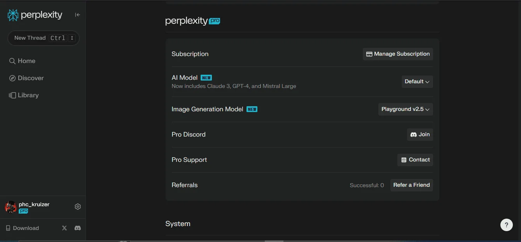Open the AI Model Default dropdown
The image size is (521, 242).
pyautogui.click(x=417, y=82)
